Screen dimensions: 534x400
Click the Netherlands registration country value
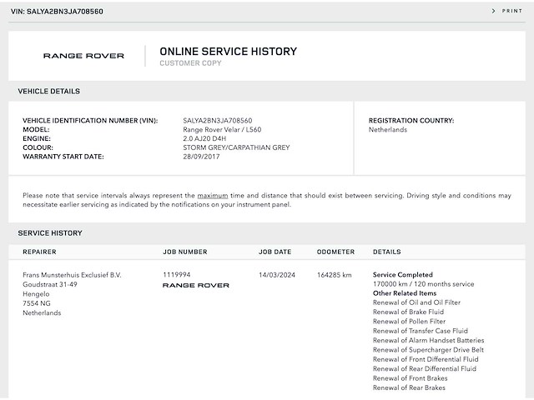pos(388,130)
